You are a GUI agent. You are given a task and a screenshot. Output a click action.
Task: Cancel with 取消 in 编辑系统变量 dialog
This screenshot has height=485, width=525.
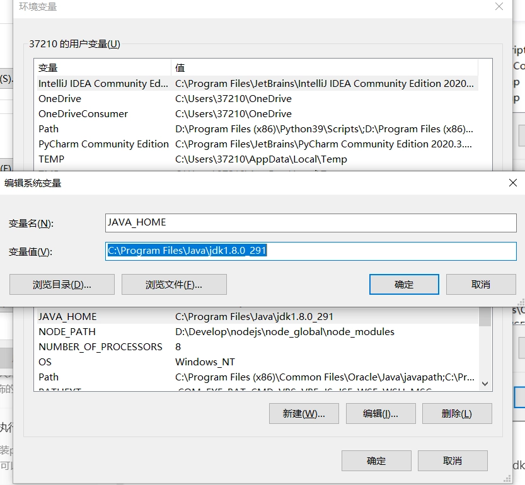coord(481,285)
